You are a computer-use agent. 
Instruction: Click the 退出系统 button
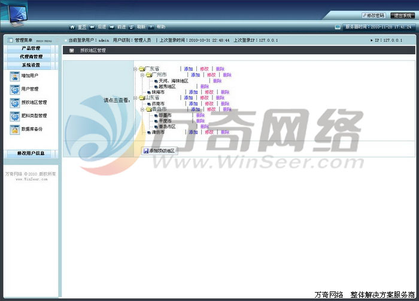[x=402, y=16]
